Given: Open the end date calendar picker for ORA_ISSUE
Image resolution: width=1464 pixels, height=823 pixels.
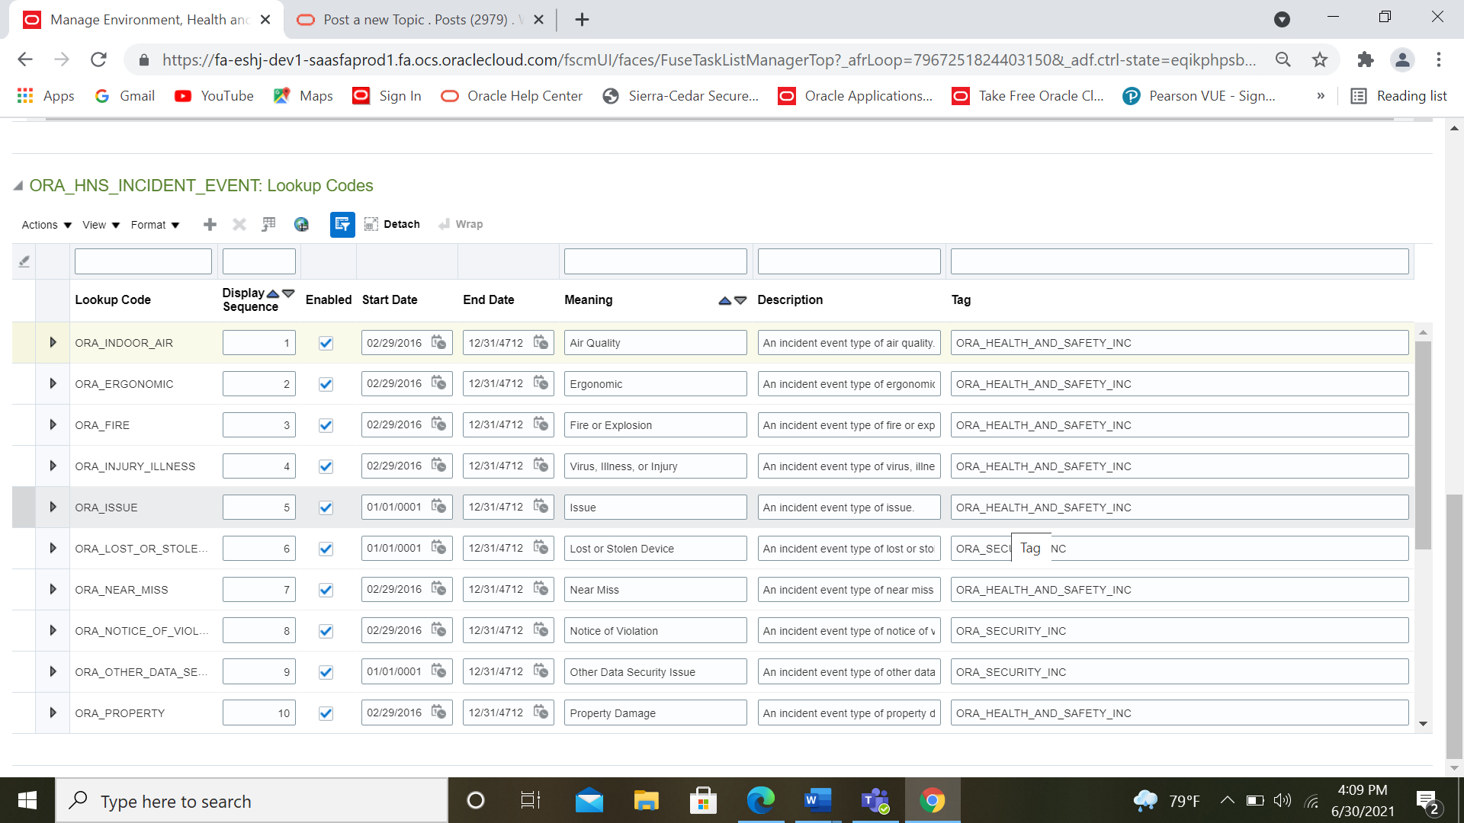Looking at the screenshot, I should [542, 507].
